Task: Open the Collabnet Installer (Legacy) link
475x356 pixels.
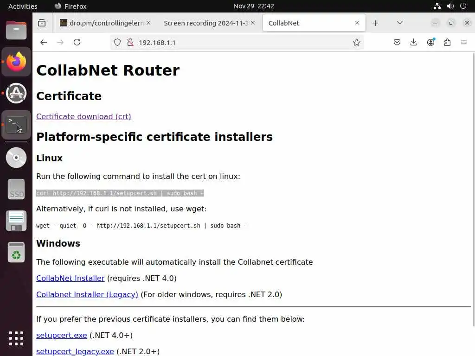Action: [x=87, y=294]
